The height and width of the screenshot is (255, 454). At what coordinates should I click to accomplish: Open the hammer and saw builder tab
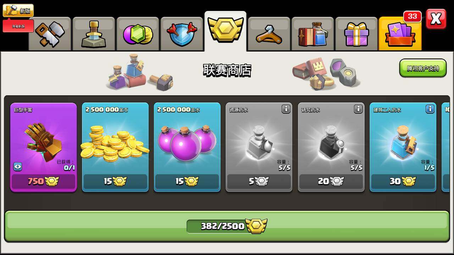pos(50,34)
